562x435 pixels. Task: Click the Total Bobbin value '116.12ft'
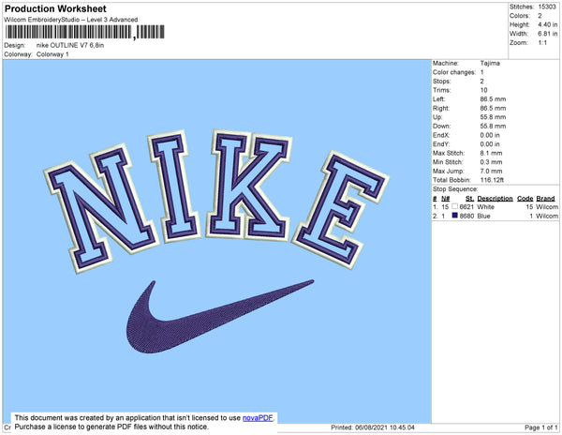[x=492, y=180]
